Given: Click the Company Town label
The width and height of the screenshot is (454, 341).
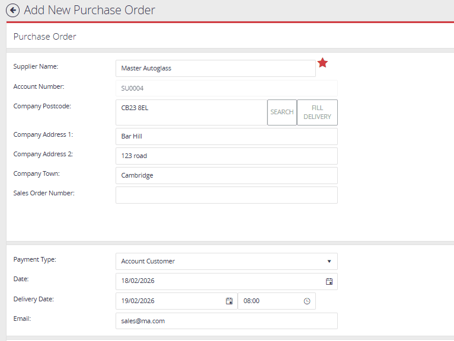Looking at the screenshot, I should tap(37, 174).
